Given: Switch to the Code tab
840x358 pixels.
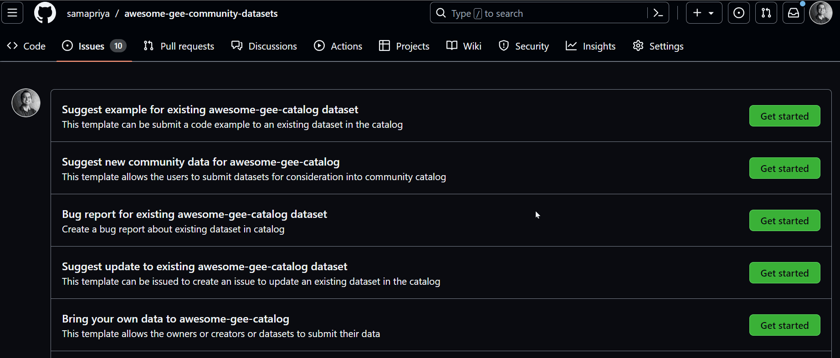Looking at the screenshot, I should click(x=26, y=46).
